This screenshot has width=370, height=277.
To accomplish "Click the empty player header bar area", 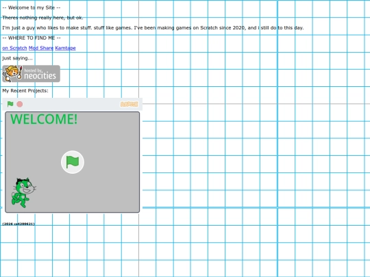I will click(x=71, y=104).
